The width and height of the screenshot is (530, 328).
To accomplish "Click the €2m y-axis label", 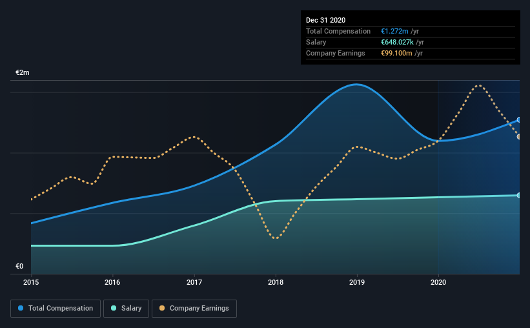I will point(23,73).
